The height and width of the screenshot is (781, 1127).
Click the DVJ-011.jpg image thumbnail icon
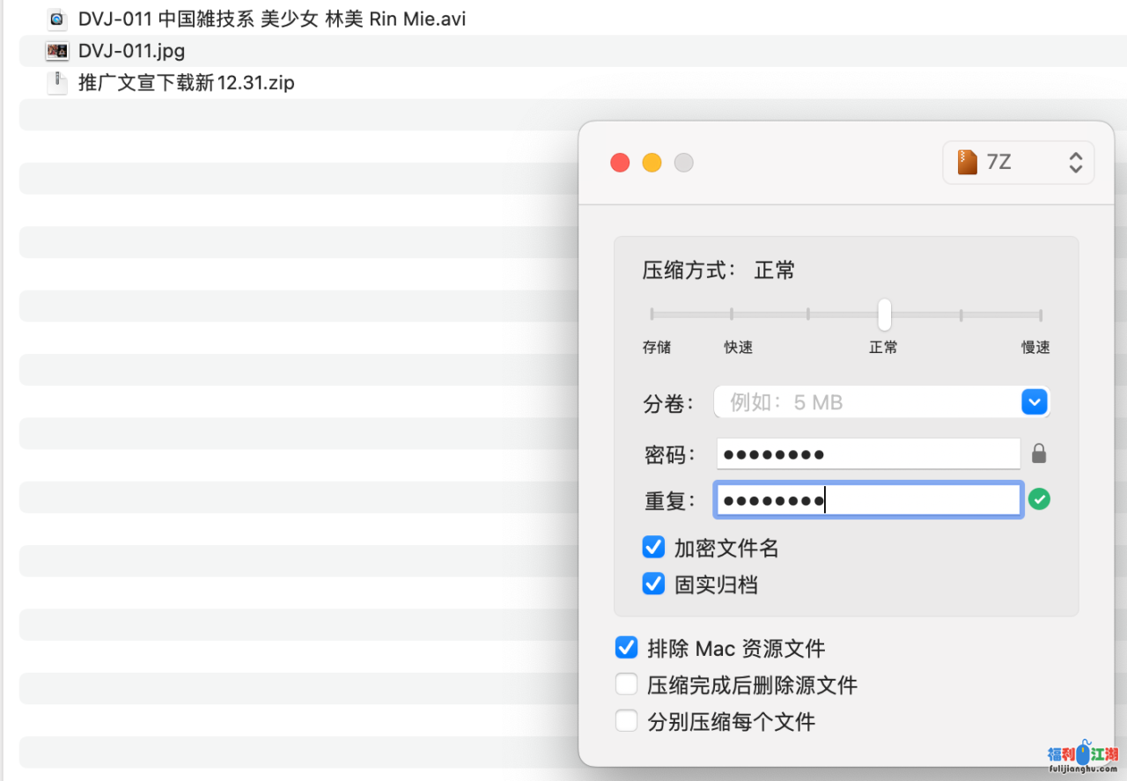(57, 51)
